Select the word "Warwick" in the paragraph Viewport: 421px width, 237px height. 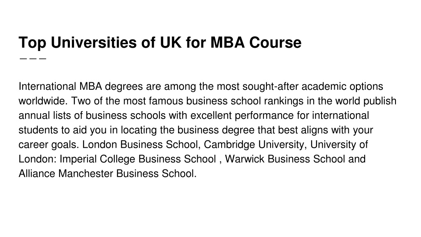(245, 159)
